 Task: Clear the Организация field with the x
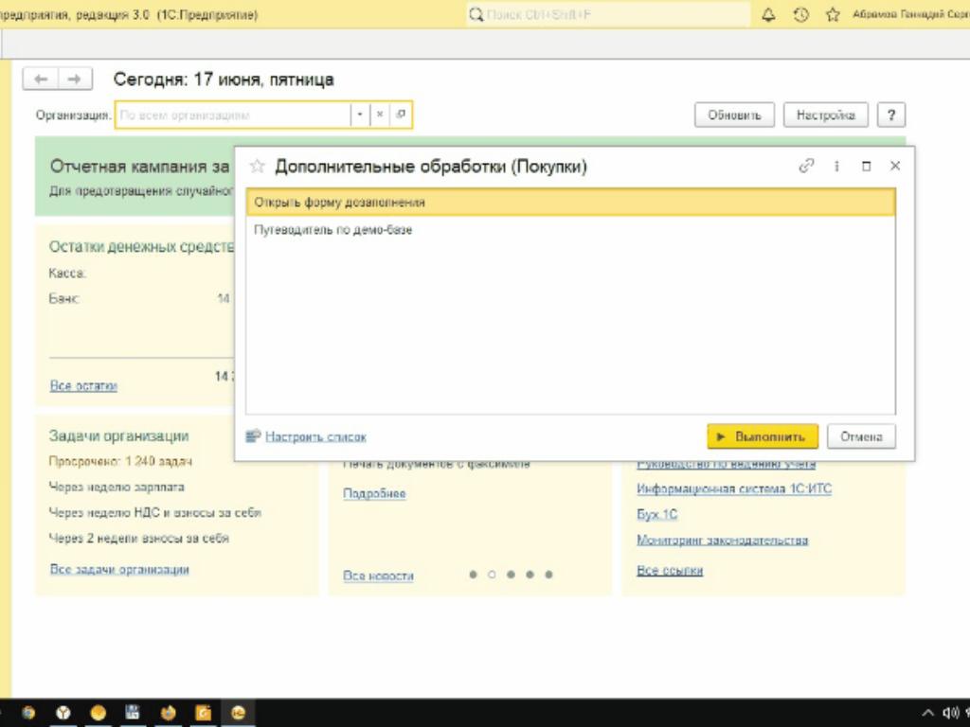(380, 115)
